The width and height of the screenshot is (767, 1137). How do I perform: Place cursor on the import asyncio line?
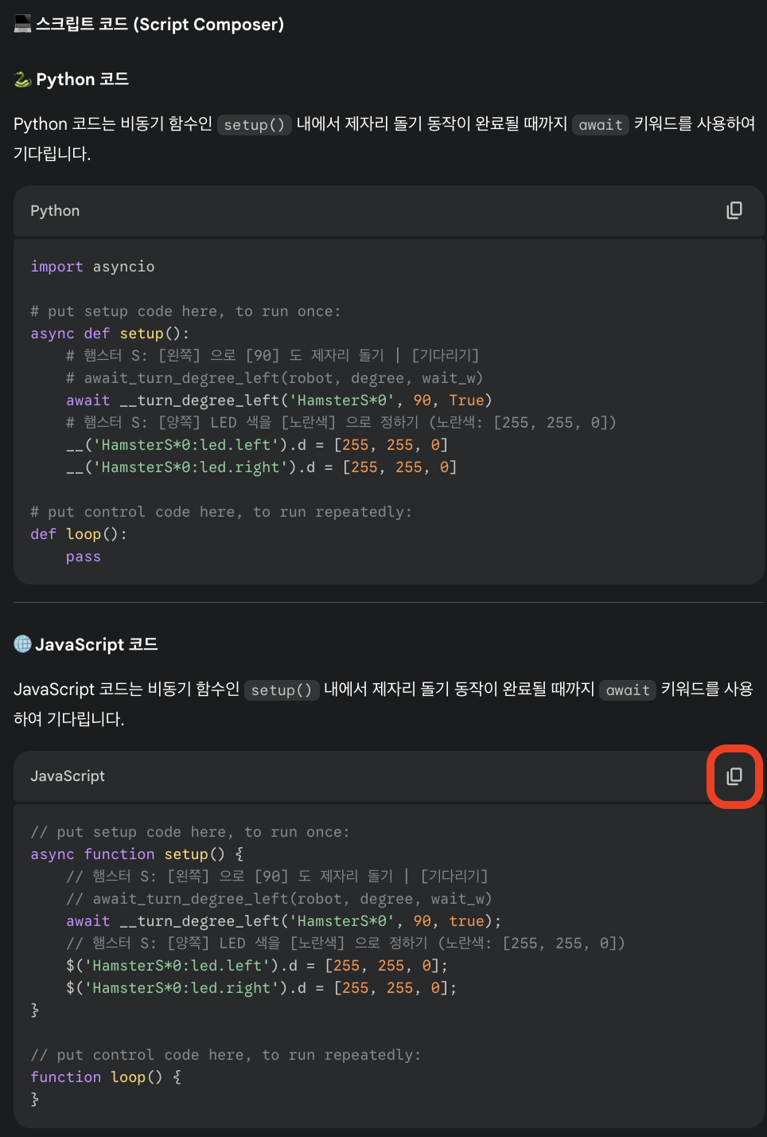[x=92, y=267]
